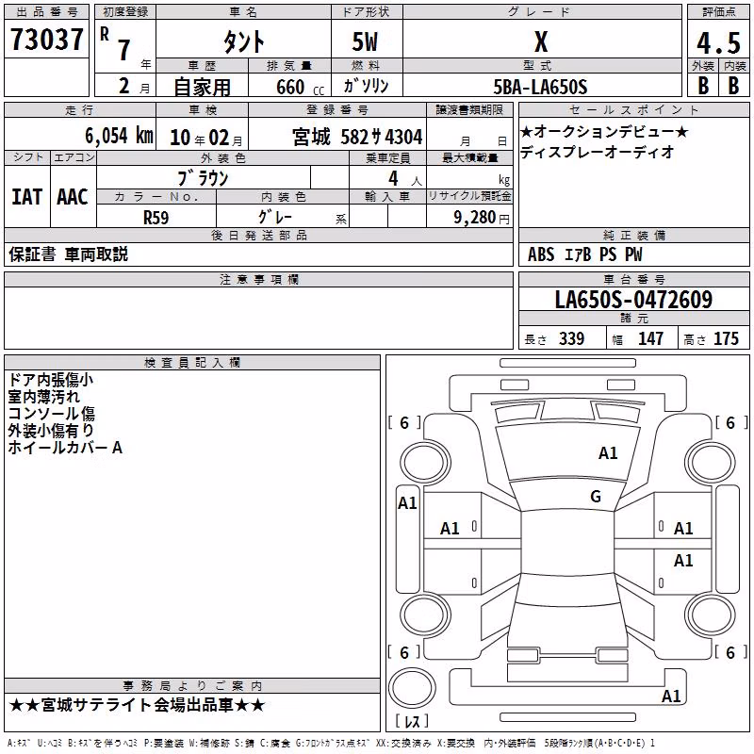Image resolution: width=754 pixels, height=754 pixels.
Task: Click registration number 宮城 582サ4304
Action: 357,137
